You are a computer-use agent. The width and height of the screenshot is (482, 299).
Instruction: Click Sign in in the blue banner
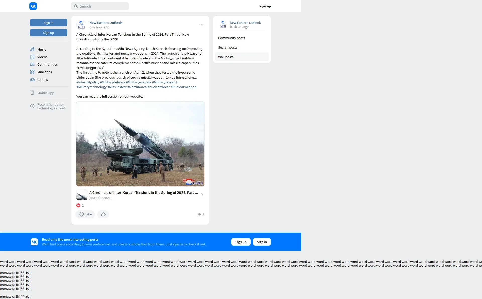tap(262, 242)
